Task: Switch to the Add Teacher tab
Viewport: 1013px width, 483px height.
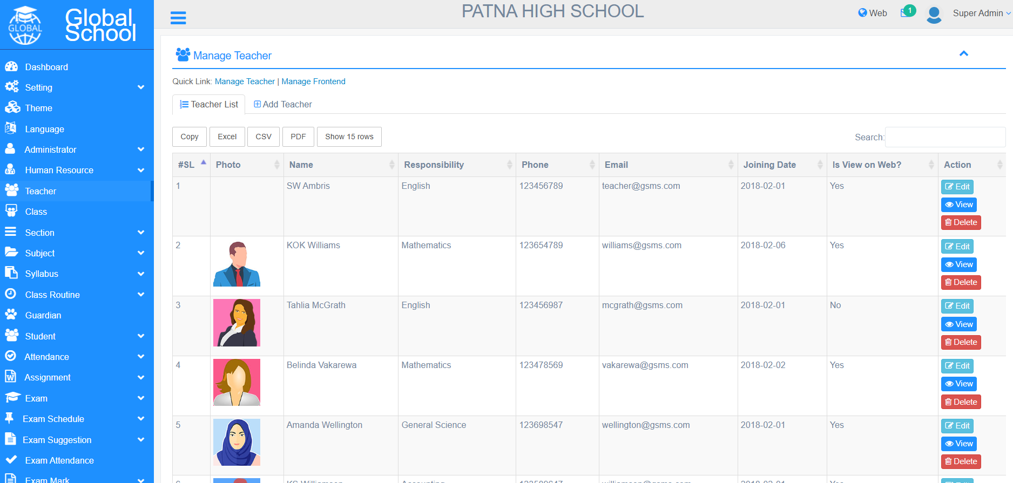Action: [283, 104]
